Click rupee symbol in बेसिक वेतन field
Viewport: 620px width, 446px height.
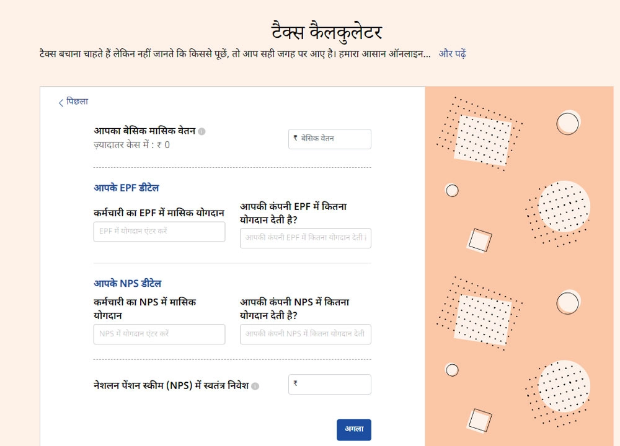(295, 139)
